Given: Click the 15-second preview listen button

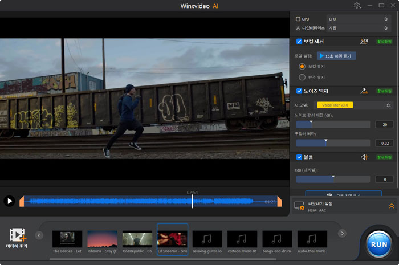Looking at the screenshot, I should 336,56.
